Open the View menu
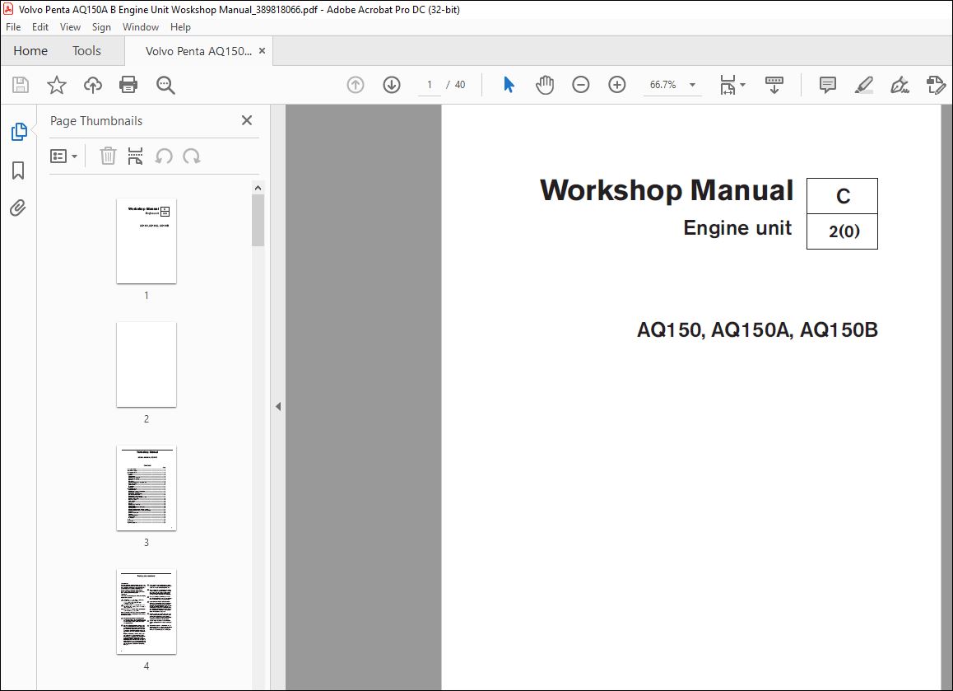This screenshot has width=953, height=691. (70, 26)
